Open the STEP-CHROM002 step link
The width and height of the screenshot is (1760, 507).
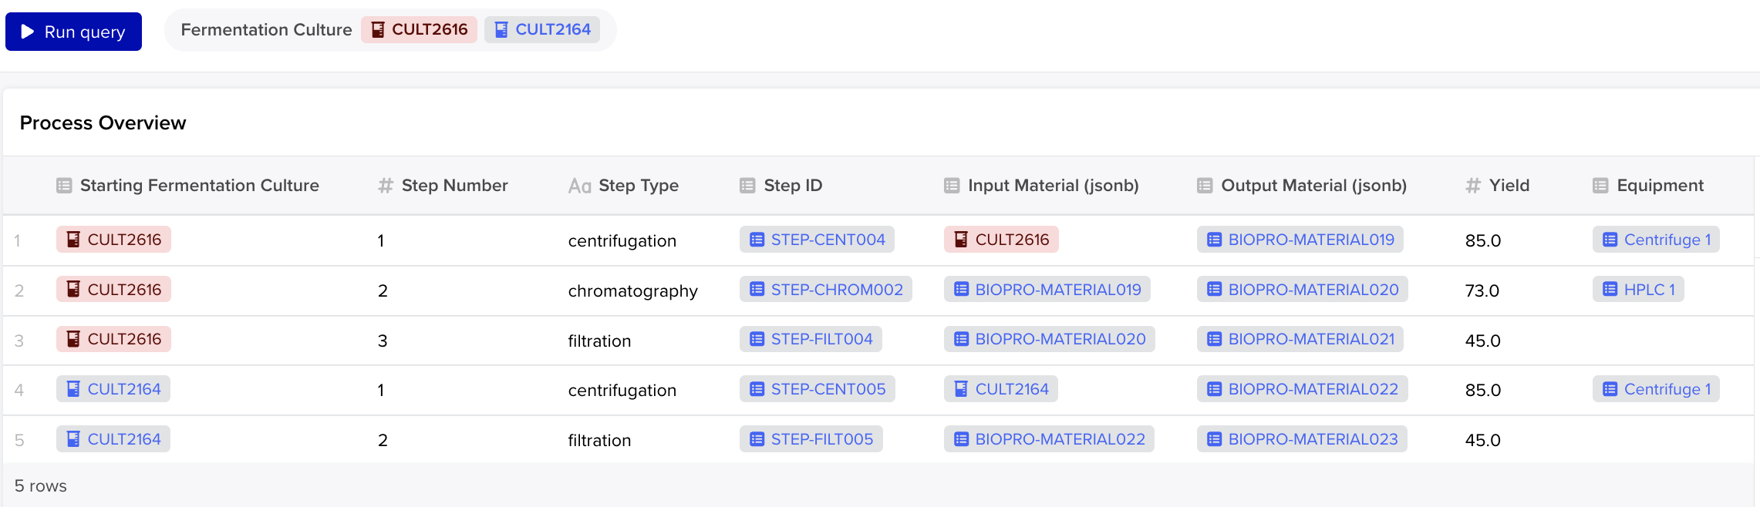click(x=826, y=290)
